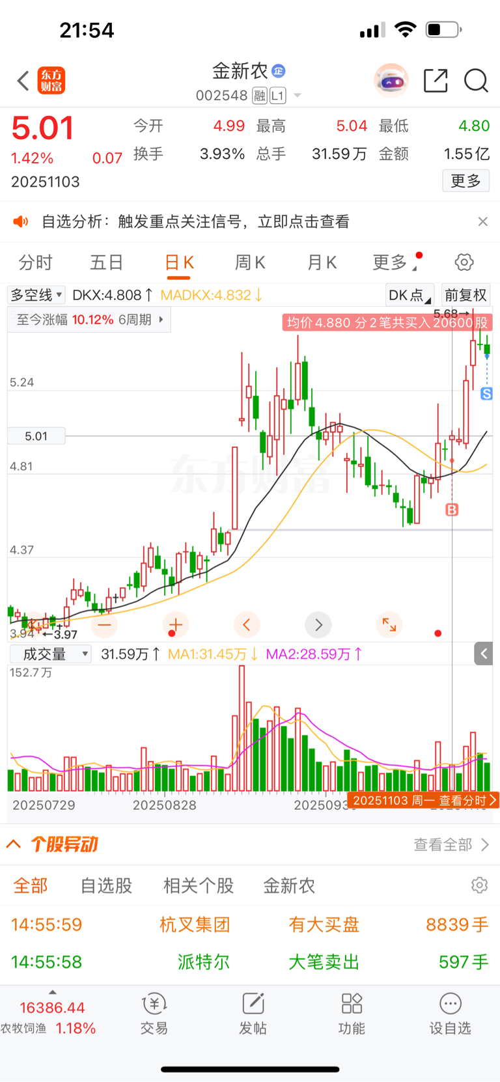This screenshot has width=500, height=1082.
Task: Open the 发帖 post icon
Action: [x=253, y=1014]
